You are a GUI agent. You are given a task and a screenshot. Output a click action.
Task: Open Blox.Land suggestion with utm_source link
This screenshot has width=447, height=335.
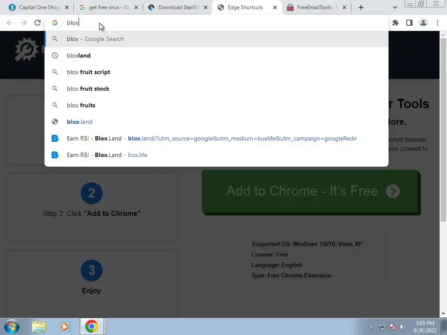click(x=217, y=138)
